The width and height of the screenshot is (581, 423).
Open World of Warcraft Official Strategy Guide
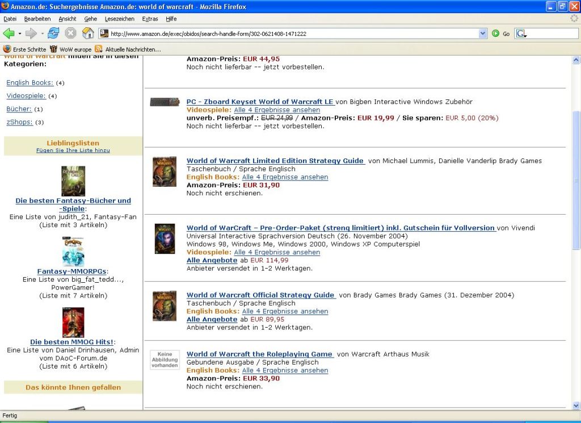pyautogui.click(x=260, y=295)
